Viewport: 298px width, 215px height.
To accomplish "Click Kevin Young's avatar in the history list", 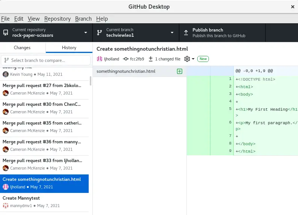I will click(x=6, y=74).
